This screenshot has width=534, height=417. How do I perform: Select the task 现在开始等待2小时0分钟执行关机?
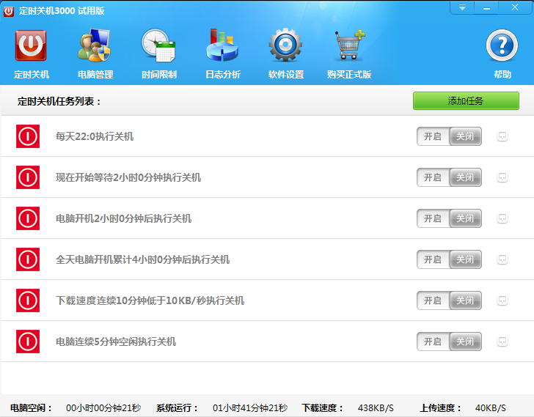pos(128,177)
